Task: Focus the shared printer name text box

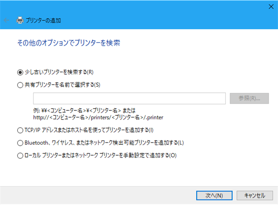Action: pos(129,98)
